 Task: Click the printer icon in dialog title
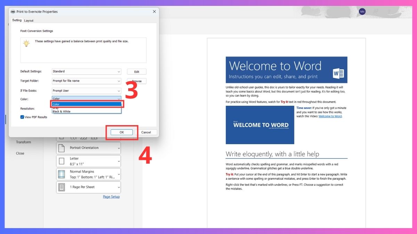click(x=13, y=11)
